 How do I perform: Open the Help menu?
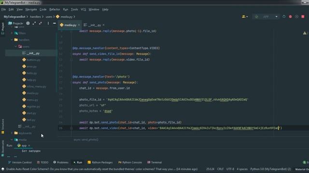[x=105, y=10]
